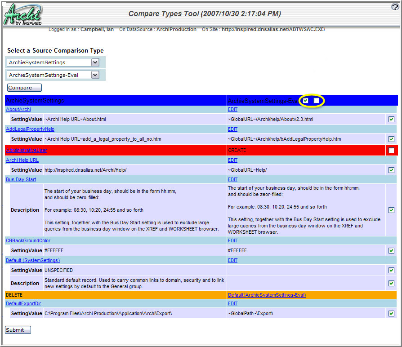This screenshot has height=347, width=402.
Task: Uncheck the Bus Day Start Description checkbox
Action: [x=391, y=210]
